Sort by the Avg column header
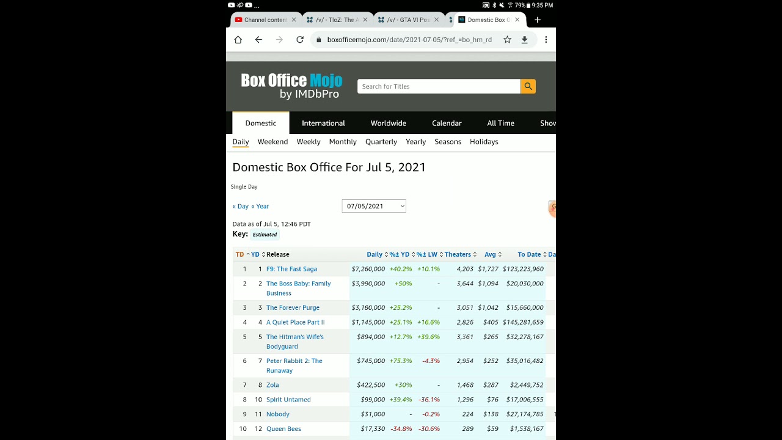Screen dimensions: 782x440 tap(492, 254)
